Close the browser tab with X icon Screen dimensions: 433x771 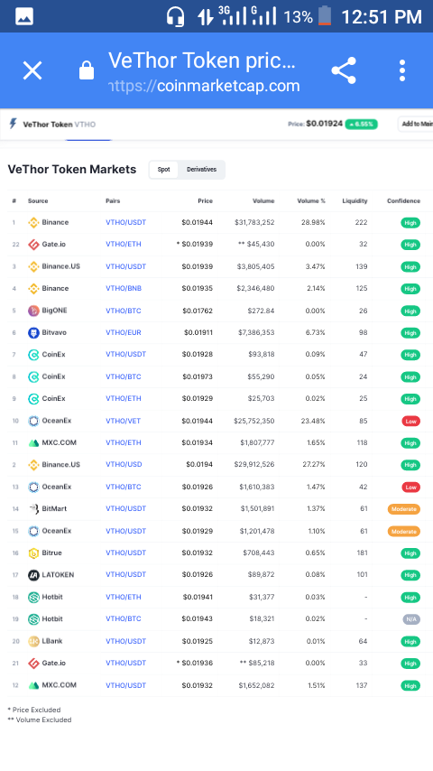(32, 70)
